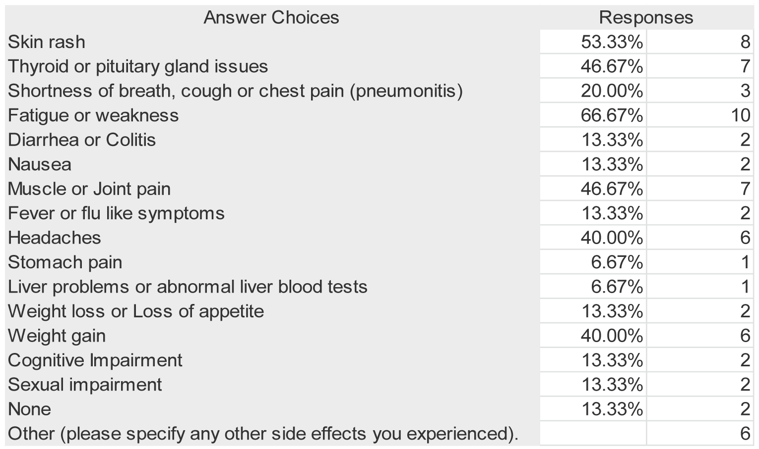Viewport: 759px width, 449px height.
Task: Click Fever or flu like symptoms label
Action: [x=116, y=213]
